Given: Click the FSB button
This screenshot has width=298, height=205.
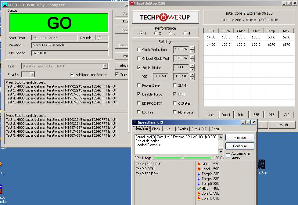Looking at the screenshot, I should 256,115.
